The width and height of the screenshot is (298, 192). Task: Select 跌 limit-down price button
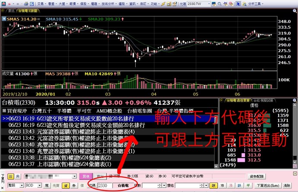239,186
